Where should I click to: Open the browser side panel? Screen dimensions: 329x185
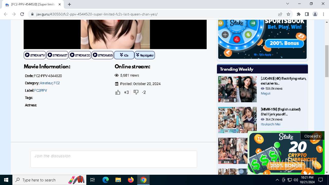click(x=307, y=14)
